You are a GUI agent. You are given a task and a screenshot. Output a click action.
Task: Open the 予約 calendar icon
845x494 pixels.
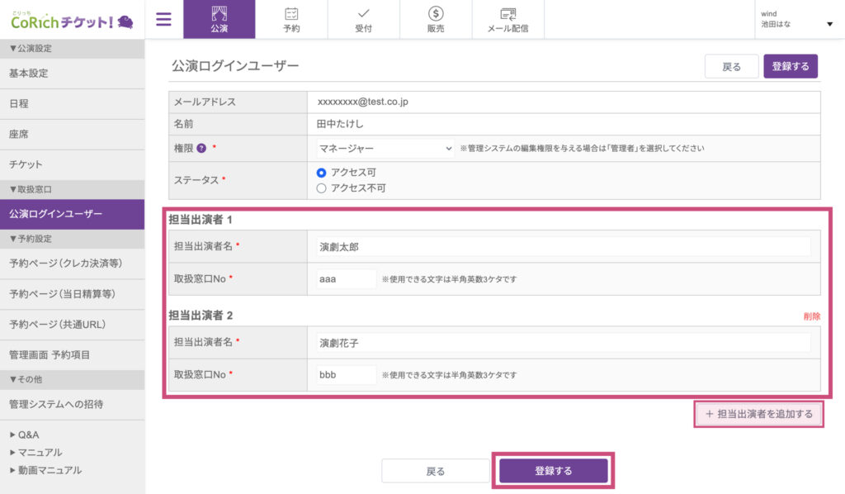pos(291,14)
